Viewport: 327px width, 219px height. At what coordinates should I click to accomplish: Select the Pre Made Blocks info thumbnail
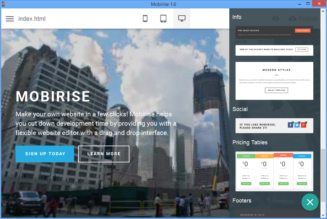coord(274,32)
